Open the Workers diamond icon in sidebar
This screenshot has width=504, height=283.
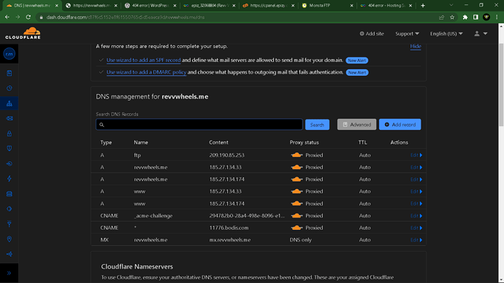click(9, 209)
